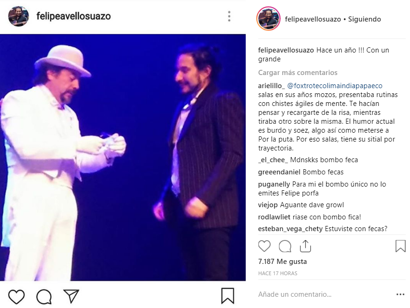Click the Siguiendo follow status button

point(364,19)
